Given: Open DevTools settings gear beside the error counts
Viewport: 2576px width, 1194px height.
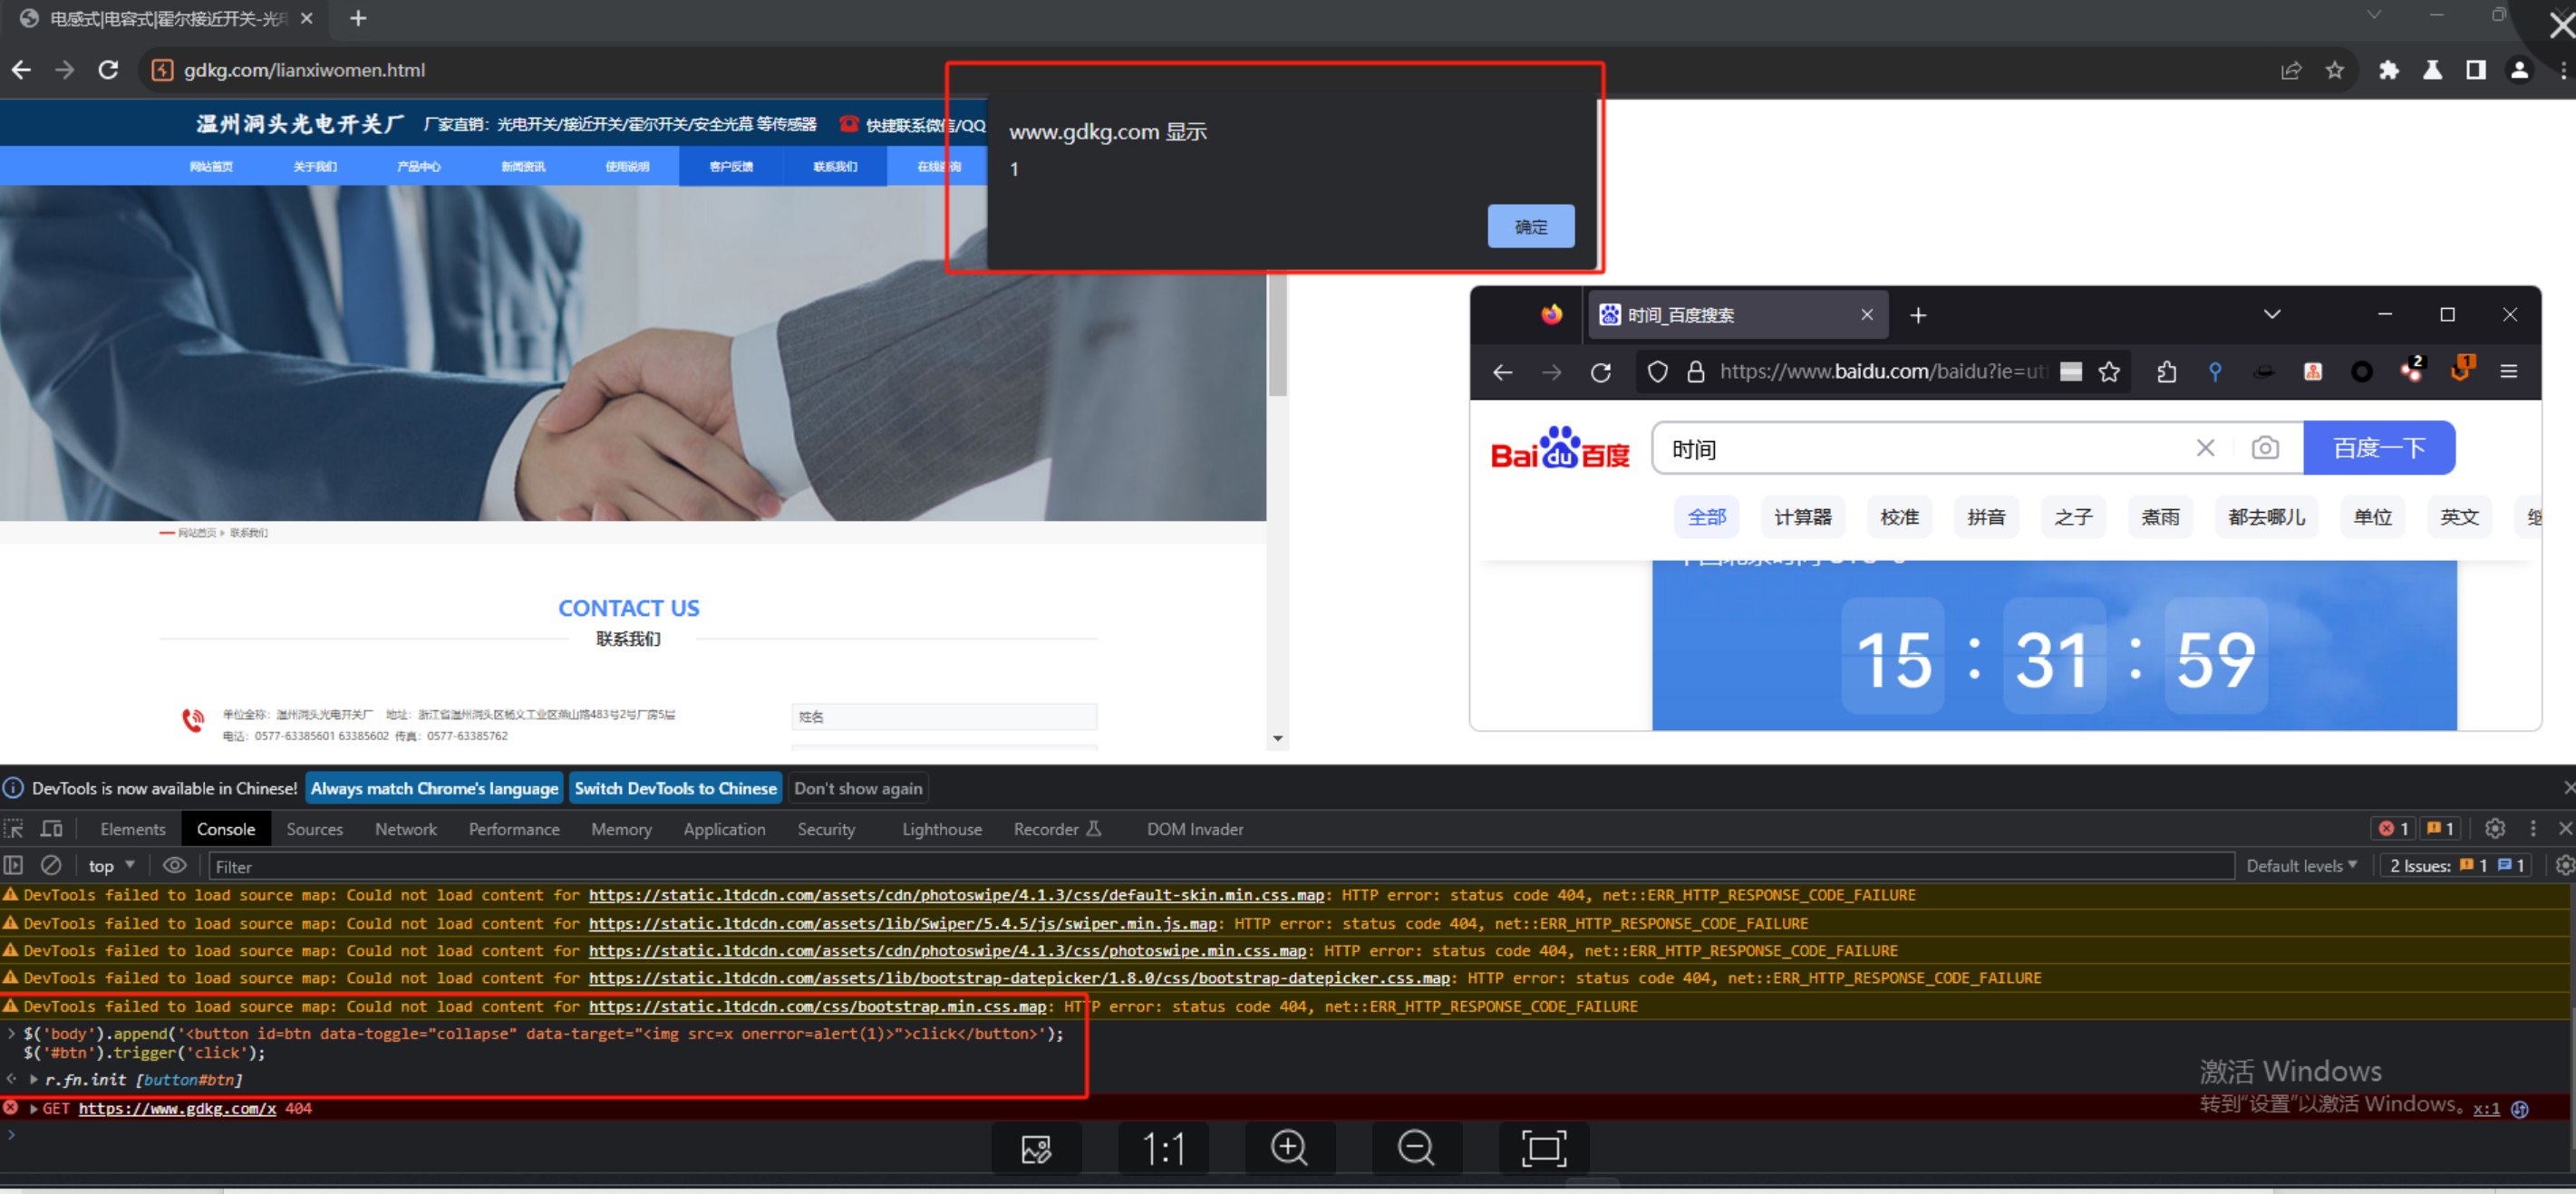Looking at the screenshot, I should tap(2494, 828).
